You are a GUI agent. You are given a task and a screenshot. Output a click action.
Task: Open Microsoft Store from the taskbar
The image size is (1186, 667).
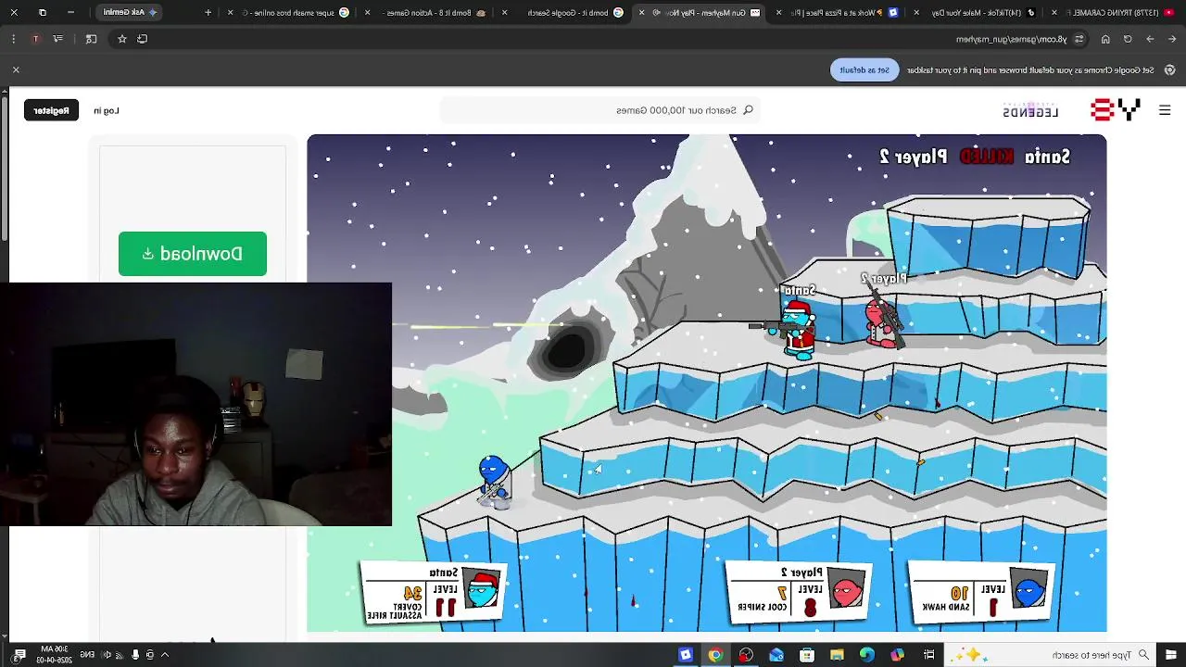coord(806,655)
